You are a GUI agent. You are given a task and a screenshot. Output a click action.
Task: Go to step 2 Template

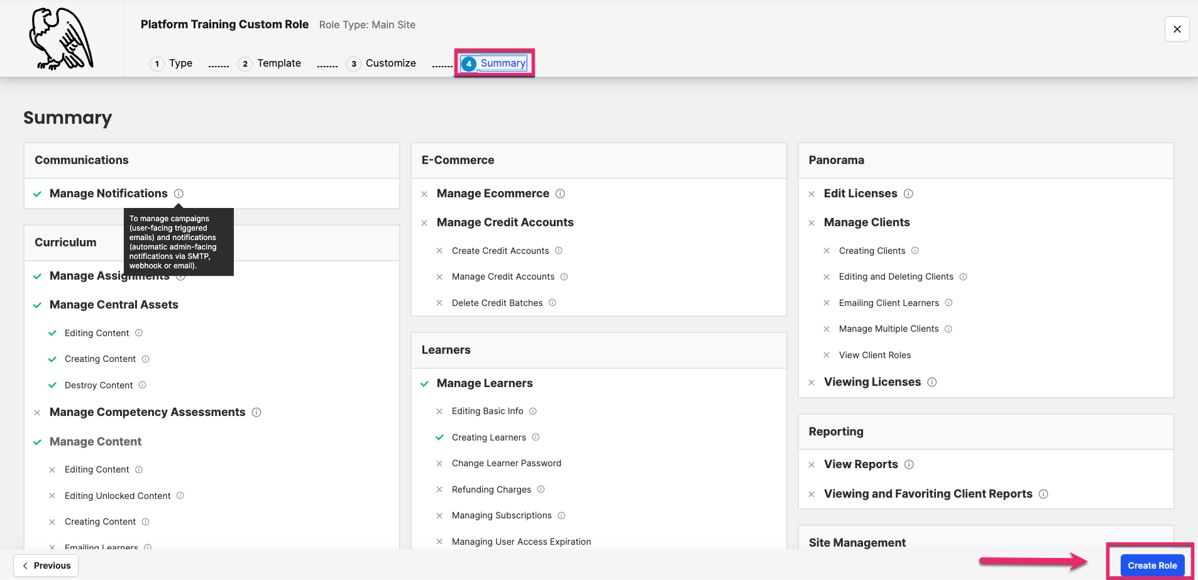pyautogui.click(x=270, y=63)
